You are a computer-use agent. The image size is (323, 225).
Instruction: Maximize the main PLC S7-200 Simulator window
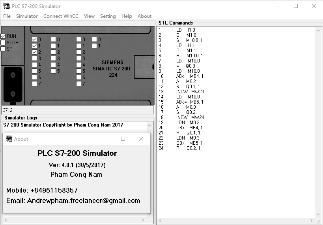click(296, 6)
